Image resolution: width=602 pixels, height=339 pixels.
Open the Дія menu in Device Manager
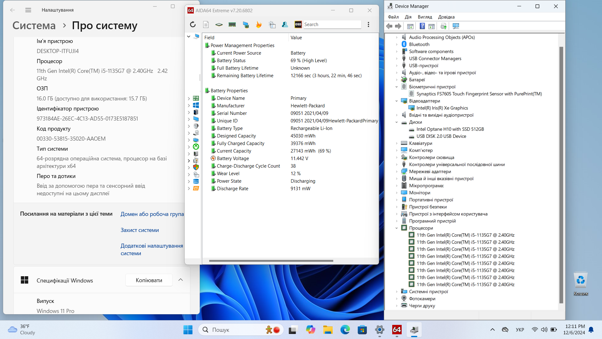pos(408,17)
